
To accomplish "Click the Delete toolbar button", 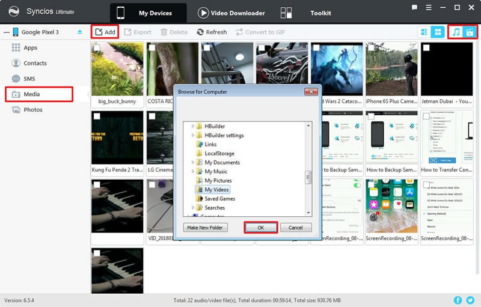I will pos(174,32).
